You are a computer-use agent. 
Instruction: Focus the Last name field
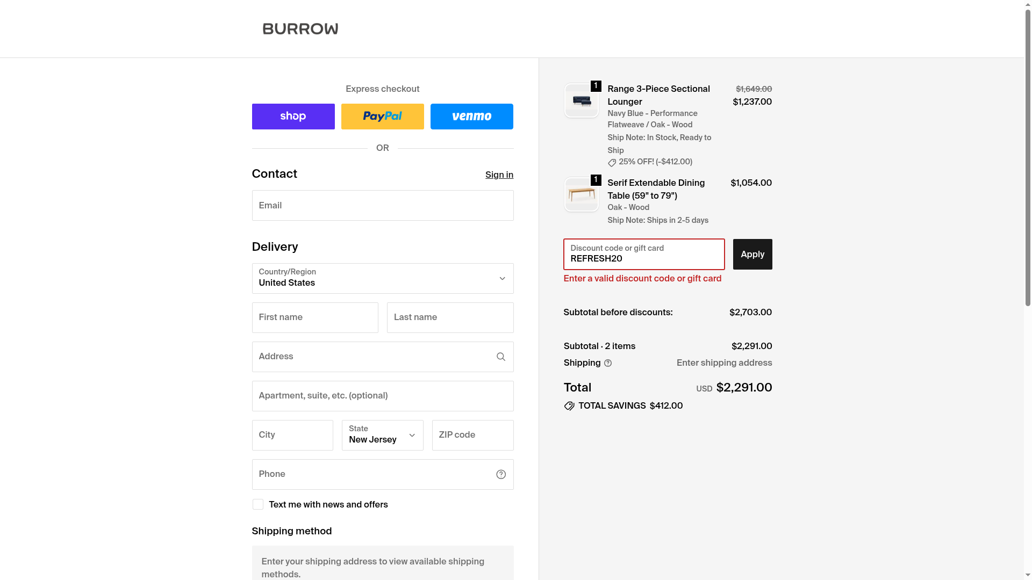click(x=450, y=317)
